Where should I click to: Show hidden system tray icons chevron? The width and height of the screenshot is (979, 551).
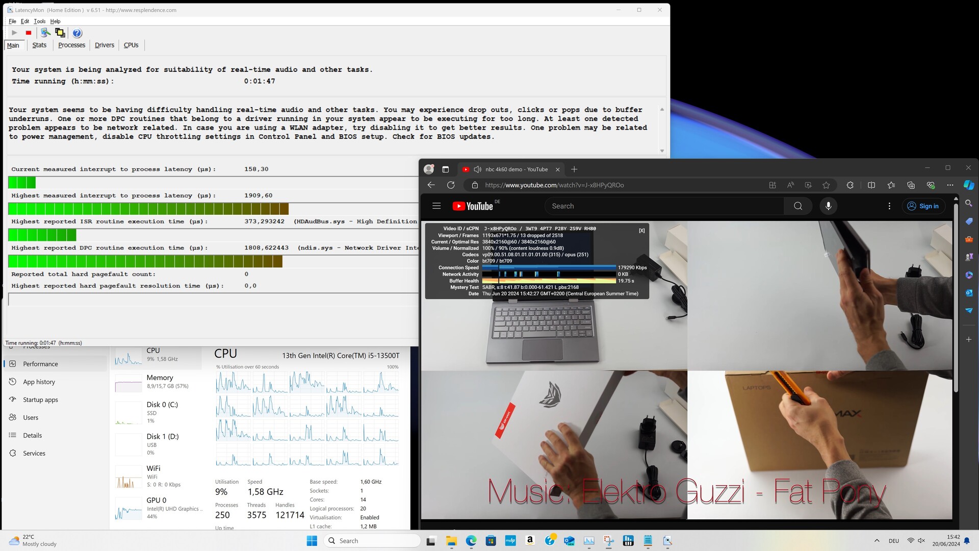tap(877, 541)
